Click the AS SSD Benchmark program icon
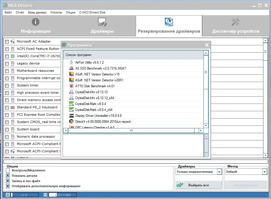The width and height of the screenshot is (271, 199). click(x=71, y=68)
